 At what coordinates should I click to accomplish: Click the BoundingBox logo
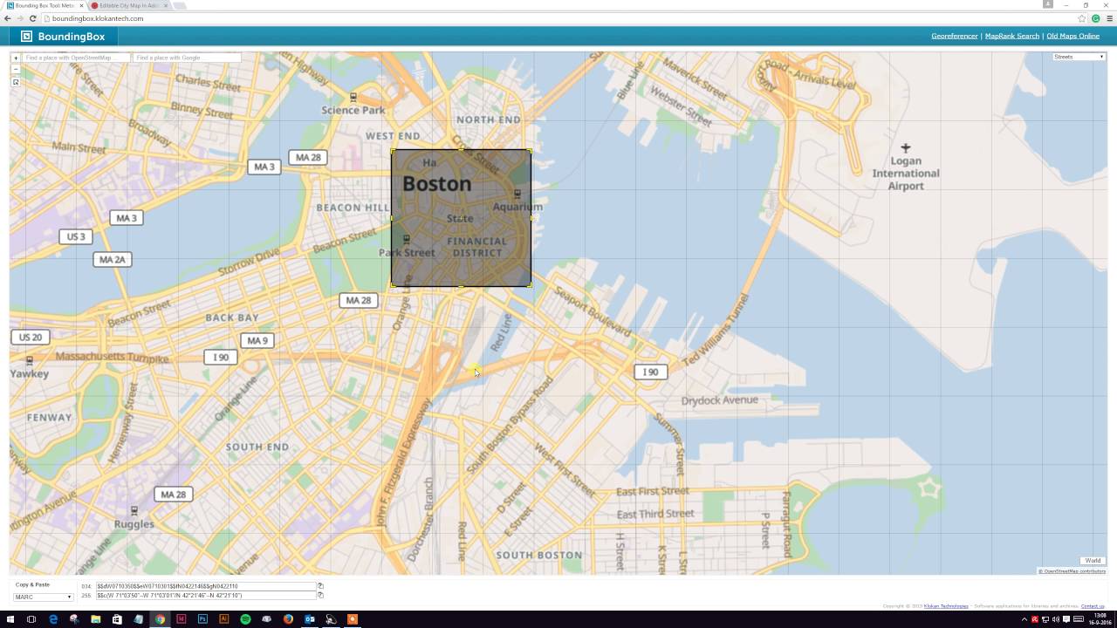63,36
